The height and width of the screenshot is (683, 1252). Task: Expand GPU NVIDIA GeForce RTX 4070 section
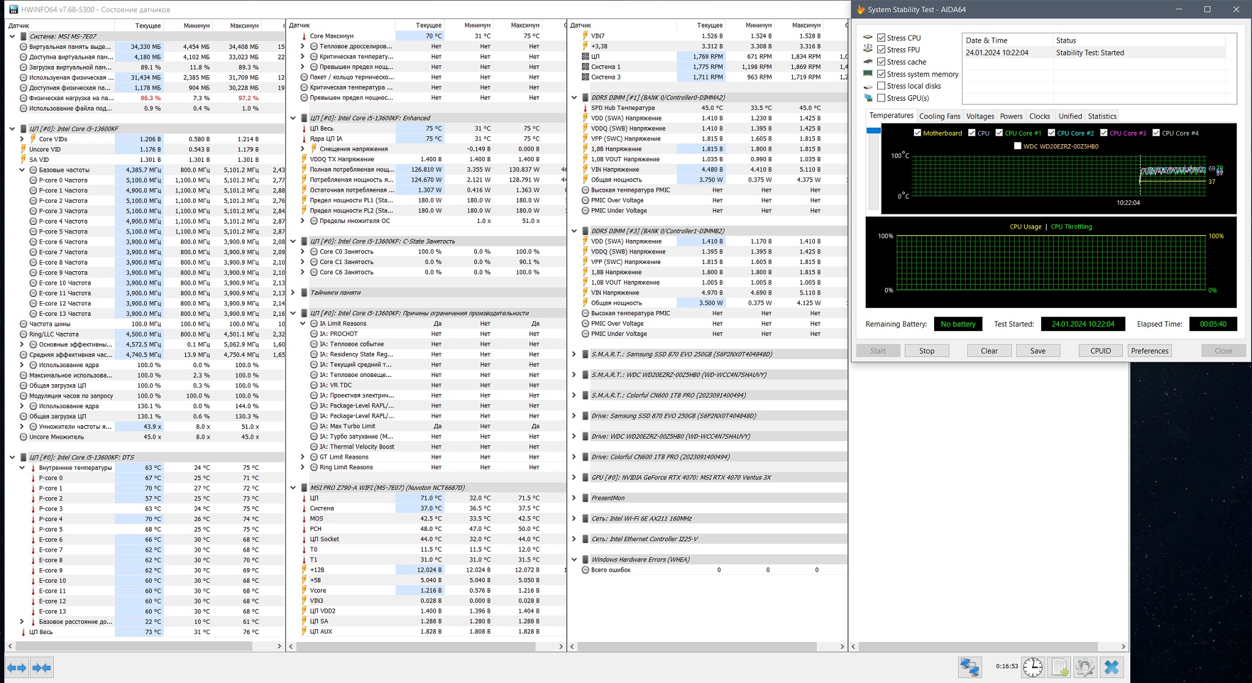573,477
